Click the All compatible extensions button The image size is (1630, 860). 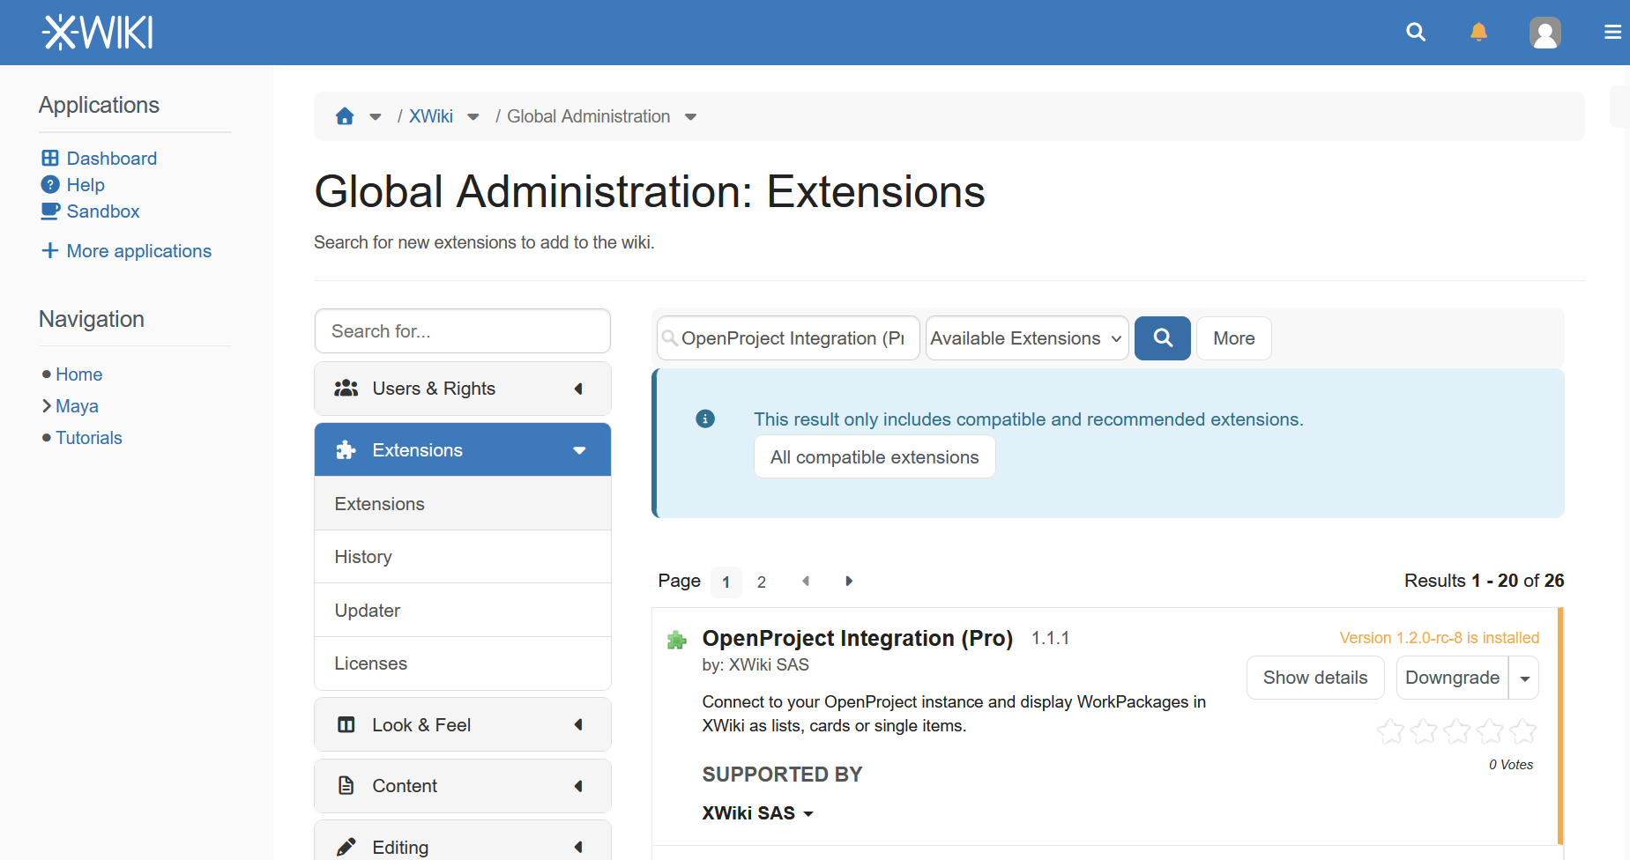(x=875, y=457)
